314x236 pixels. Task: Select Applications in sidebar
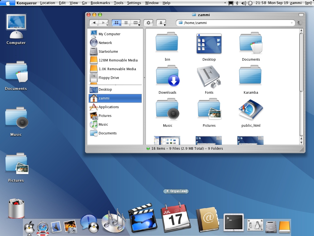[x=115, y=107]
